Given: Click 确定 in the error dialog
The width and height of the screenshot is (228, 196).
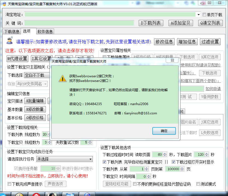Looking at the screenshot, I should (164, 131).
